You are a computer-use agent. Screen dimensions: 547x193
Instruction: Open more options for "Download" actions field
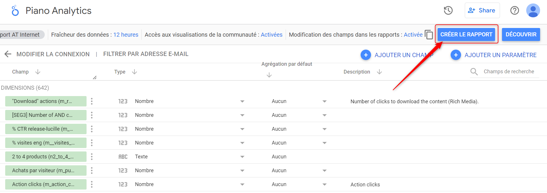click(92, 101)
